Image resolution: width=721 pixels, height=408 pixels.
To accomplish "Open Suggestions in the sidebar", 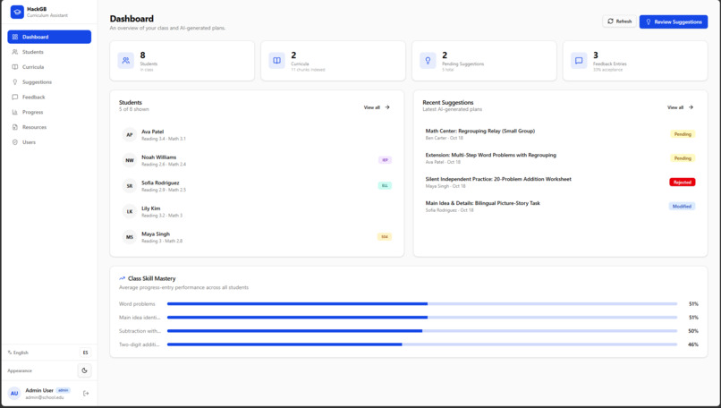I will click(x=49, y=82).
